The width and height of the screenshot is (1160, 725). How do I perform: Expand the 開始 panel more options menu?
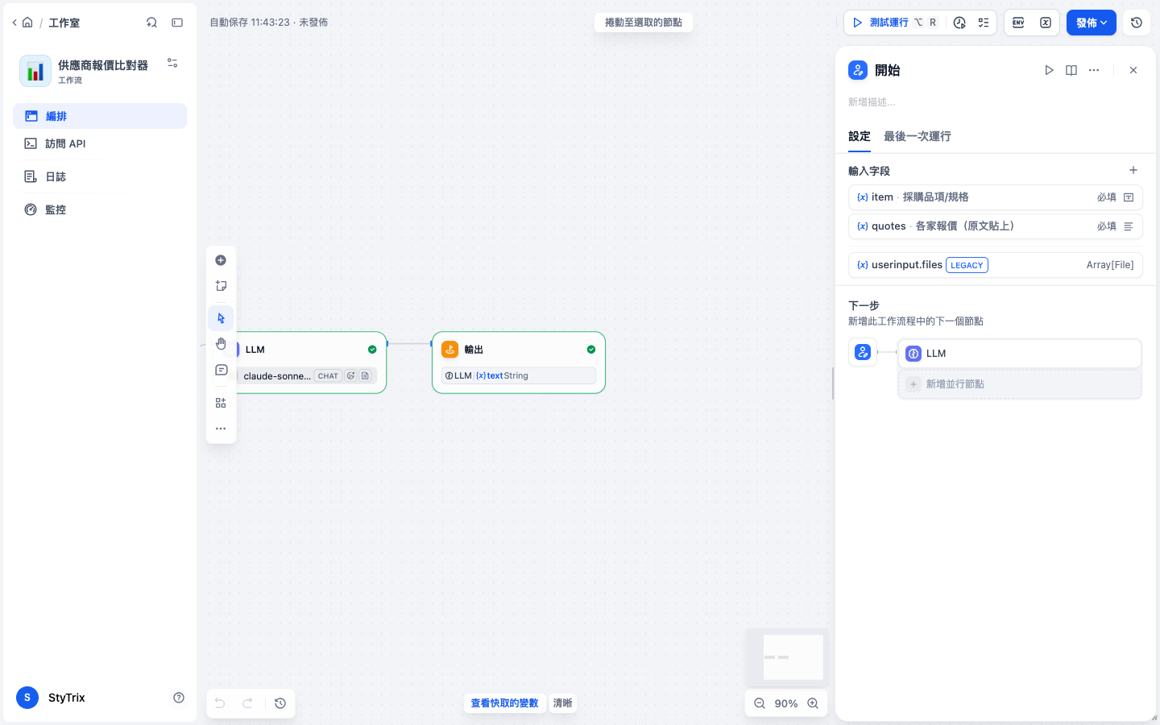pyautogui.click(x=1094, y=70)
